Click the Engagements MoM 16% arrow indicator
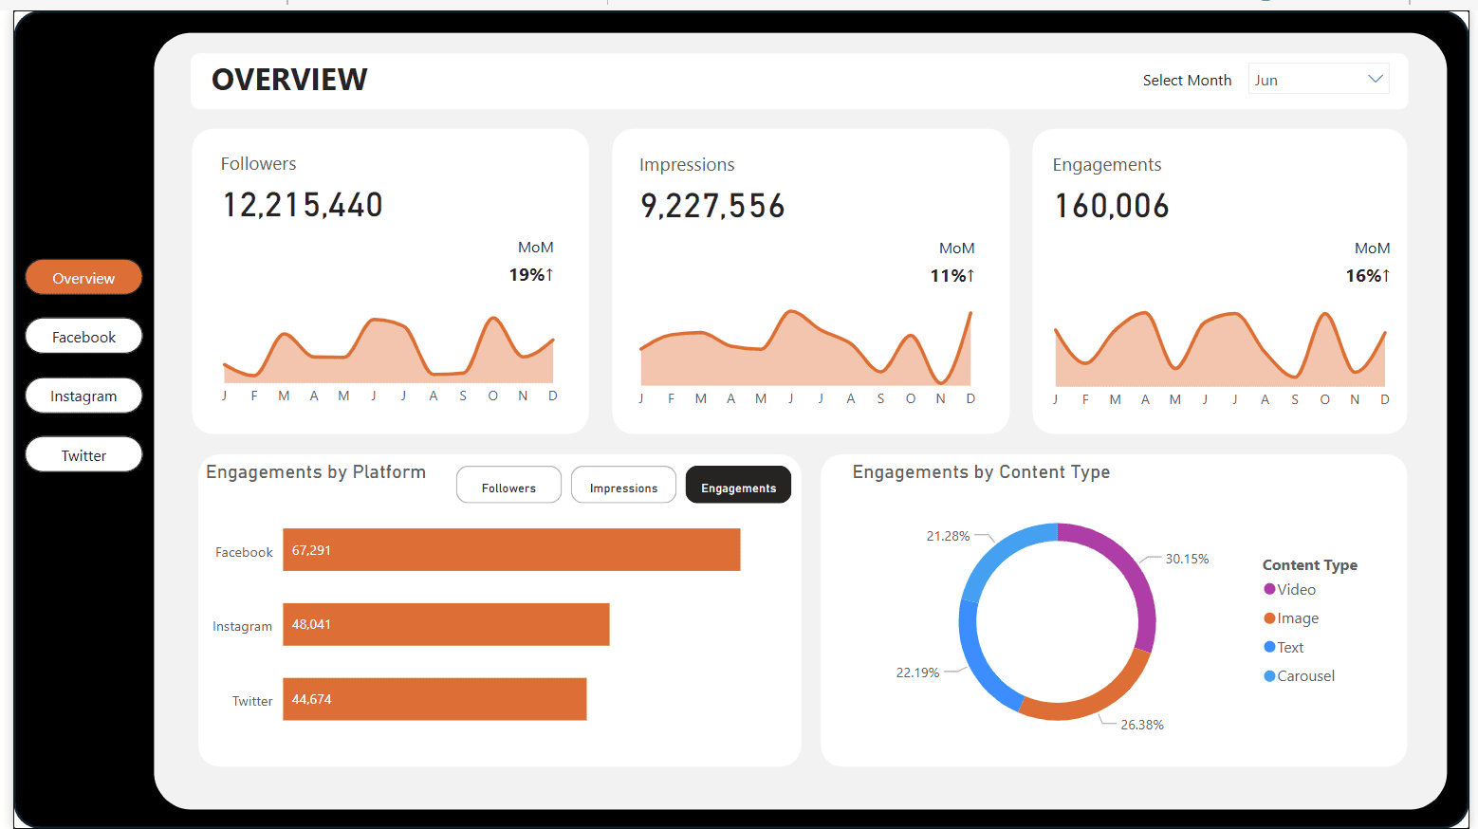 (x=1385, y=276)
